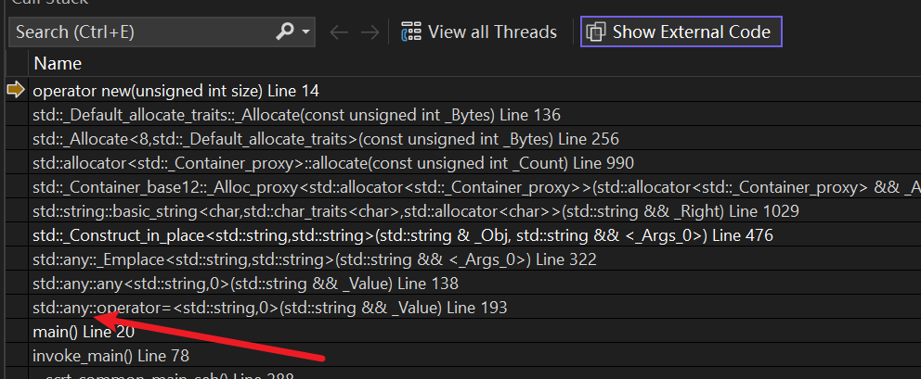The image size is (921, 379).
Task: Click the search magnifier icon
Action: pos(285,32)
